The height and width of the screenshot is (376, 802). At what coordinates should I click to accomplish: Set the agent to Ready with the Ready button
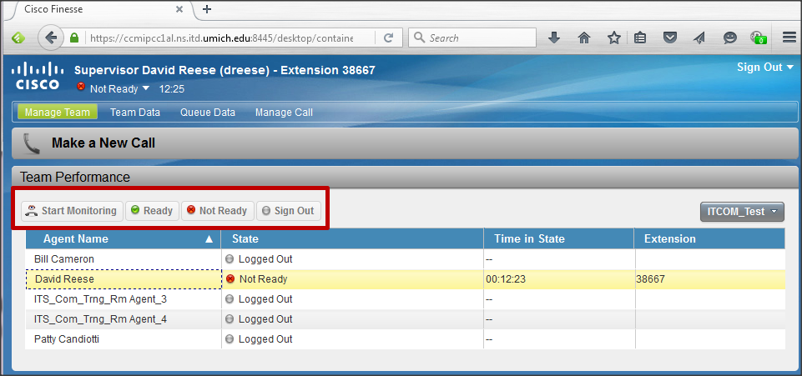[152, 210]
